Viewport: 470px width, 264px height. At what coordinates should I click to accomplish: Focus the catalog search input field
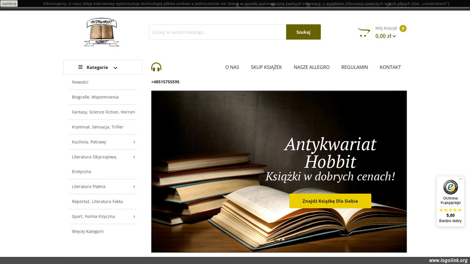tap(218, 32)
